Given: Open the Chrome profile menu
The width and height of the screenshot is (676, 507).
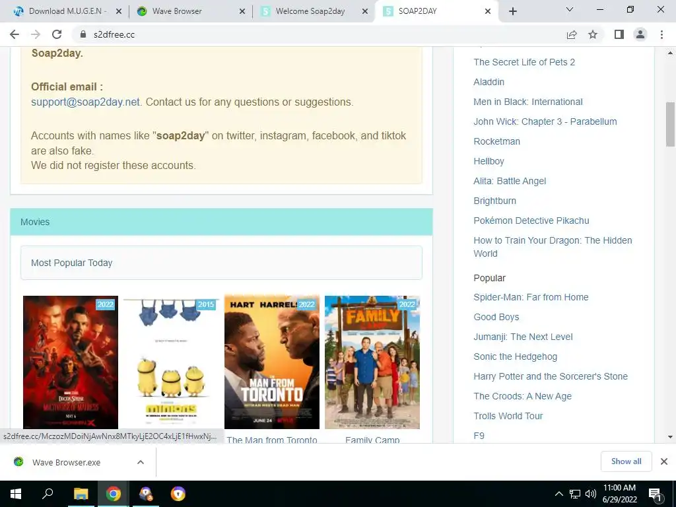Looking at the screenshot, I should point(640,34).
